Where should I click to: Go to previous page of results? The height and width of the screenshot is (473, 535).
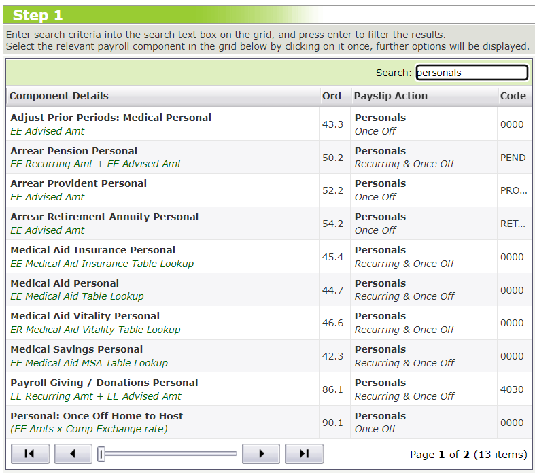[x=73, y=454]
